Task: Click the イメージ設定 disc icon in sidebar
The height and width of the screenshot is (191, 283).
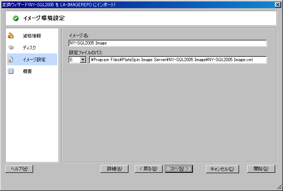Action: pos(11,59)
